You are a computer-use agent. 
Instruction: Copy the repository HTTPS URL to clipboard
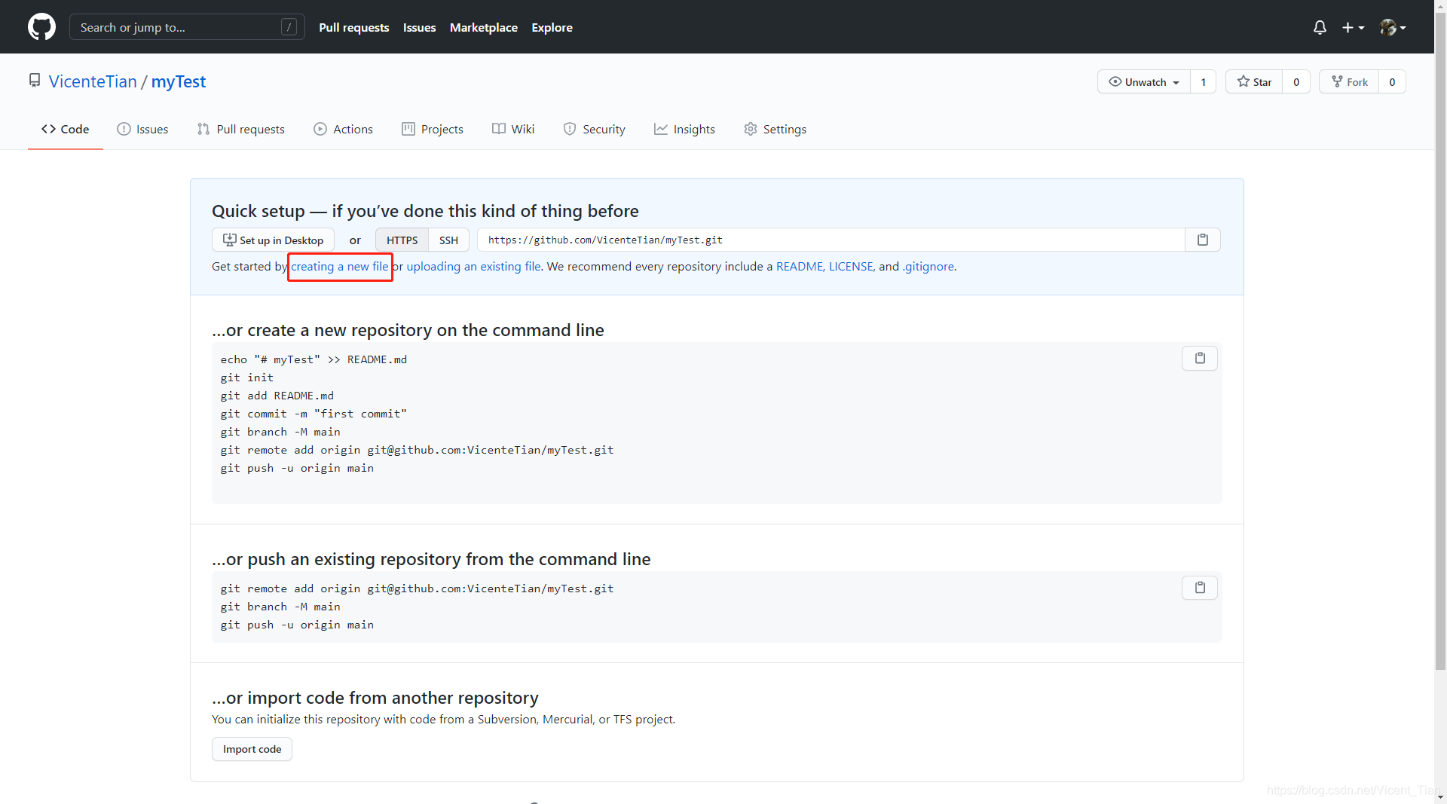[1203, 240]
